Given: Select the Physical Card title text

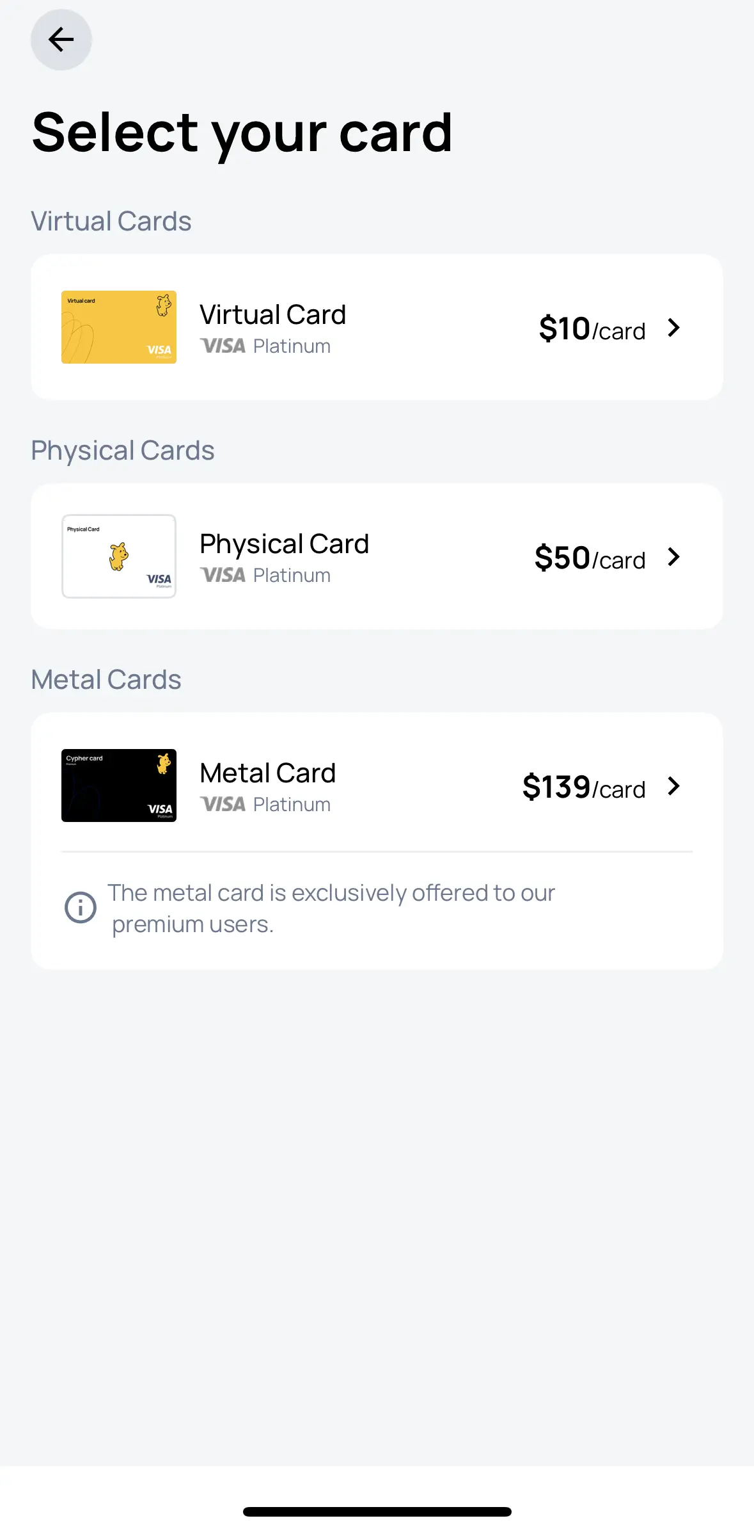Looking at the screenshot, I should tap(284, 544).
